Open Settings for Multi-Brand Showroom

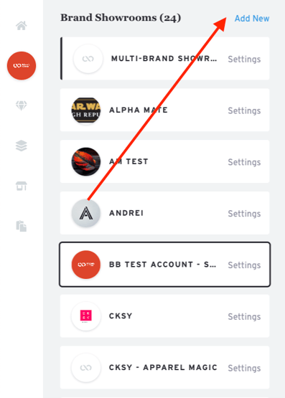[x=244, y=59]
